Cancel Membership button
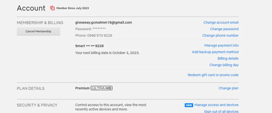Screen dimensions: 272x113 coord(39,32)
